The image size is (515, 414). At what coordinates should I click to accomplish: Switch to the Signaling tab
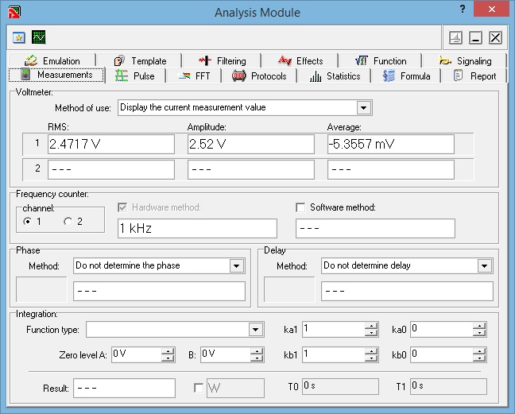point(466,60)
